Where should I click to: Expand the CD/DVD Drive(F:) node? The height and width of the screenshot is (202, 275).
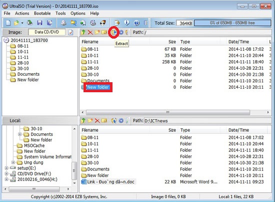click(x=6, y=174)
